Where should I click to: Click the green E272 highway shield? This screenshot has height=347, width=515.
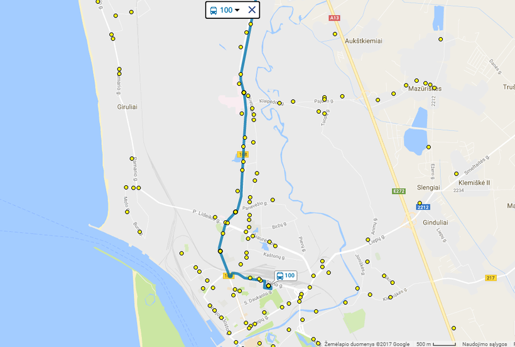coord(399,191)
